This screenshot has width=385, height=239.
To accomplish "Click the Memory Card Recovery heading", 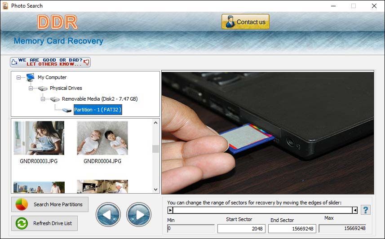I will (58, 41).
